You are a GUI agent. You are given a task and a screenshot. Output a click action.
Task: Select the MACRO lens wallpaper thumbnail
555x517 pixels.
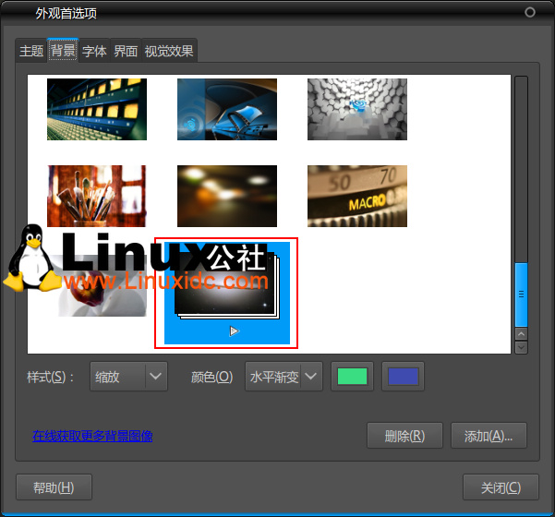pos(356,196)
